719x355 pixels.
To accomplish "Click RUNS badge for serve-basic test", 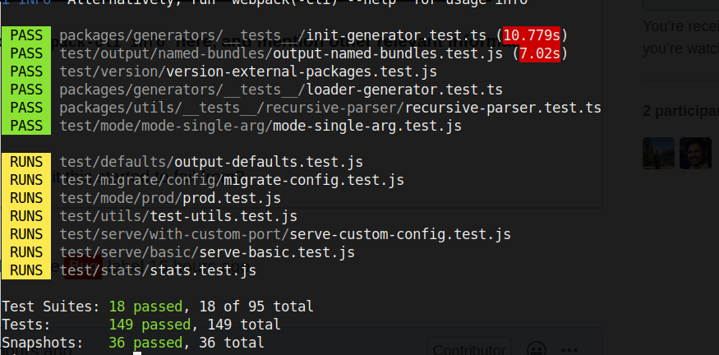I will [26, 252].
